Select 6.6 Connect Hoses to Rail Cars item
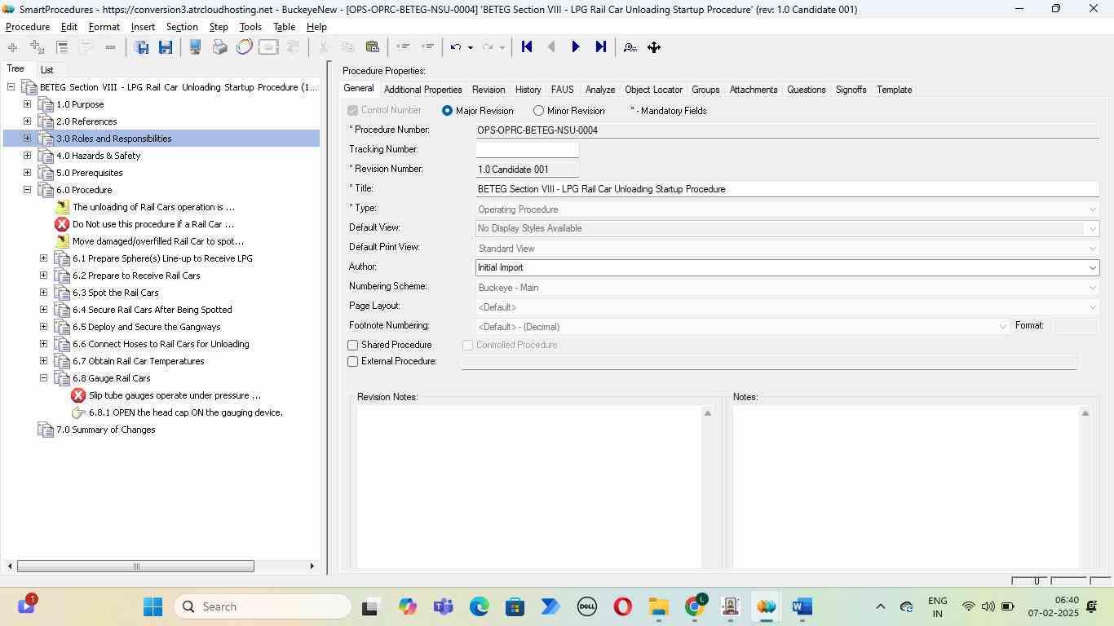The width and height of the screenshot is (1114, 626). point(161,344)
